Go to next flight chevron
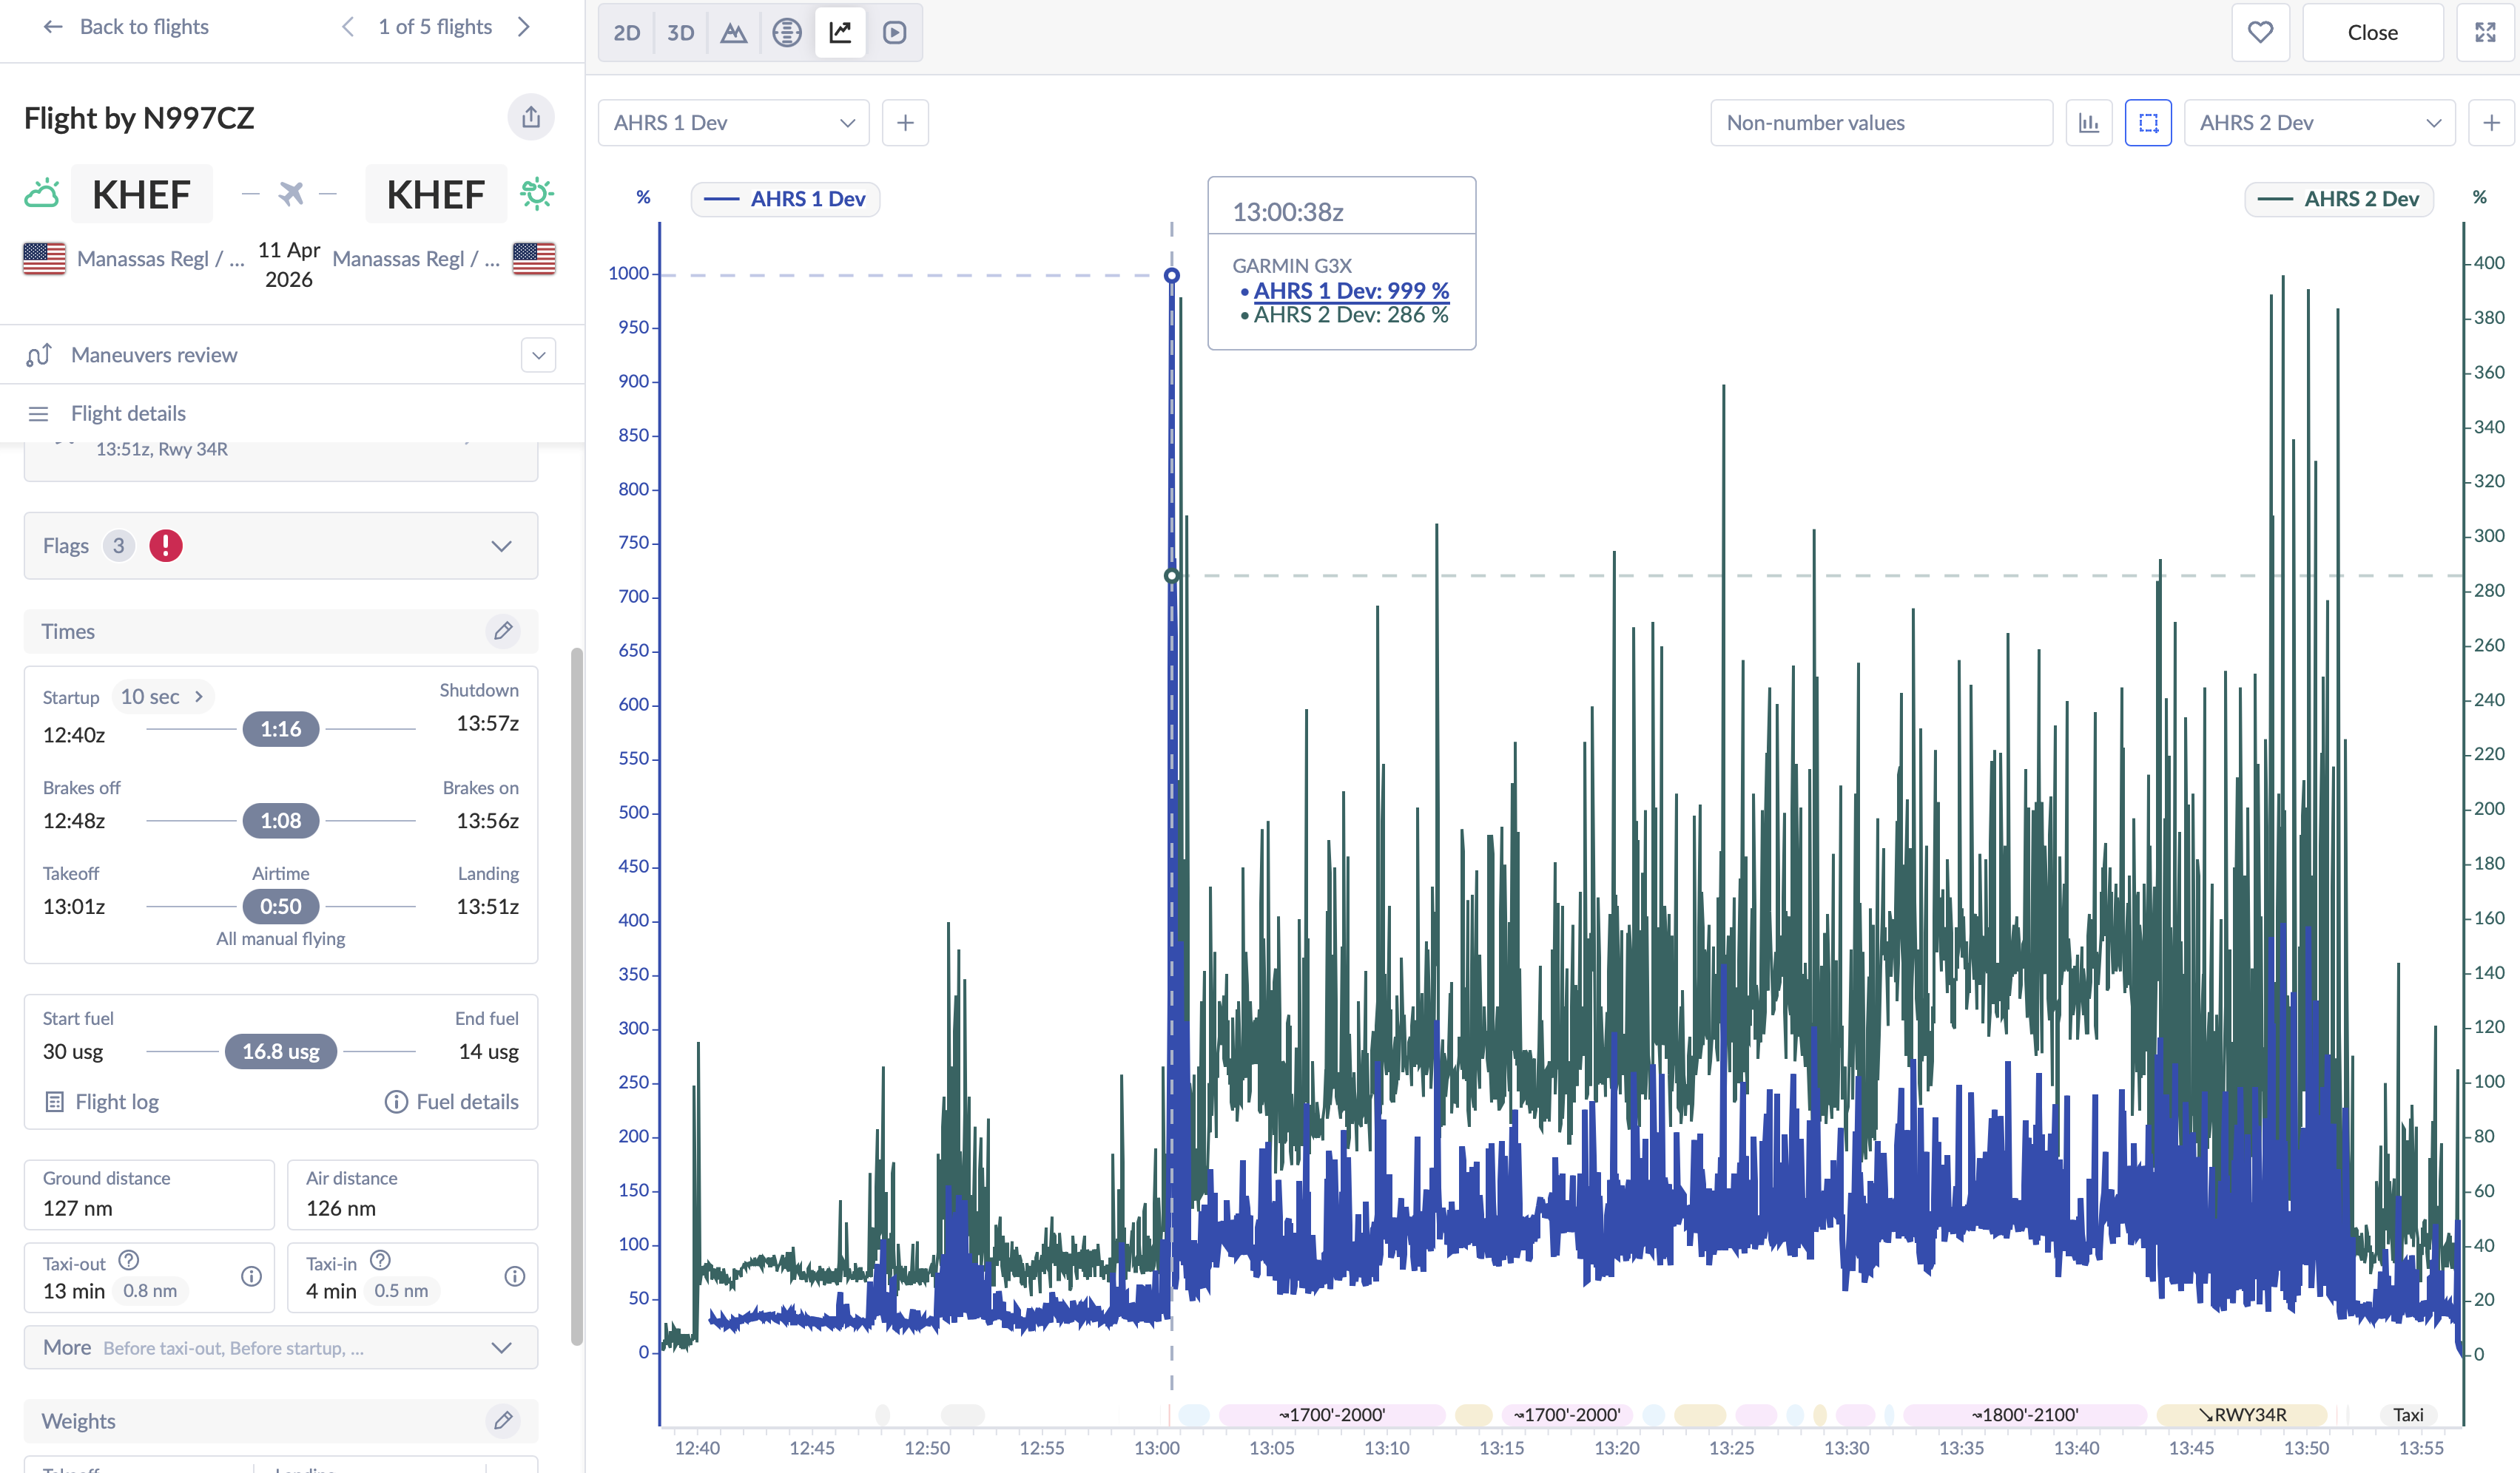This screenshot has width=2520, height=1473. [524, 27]
